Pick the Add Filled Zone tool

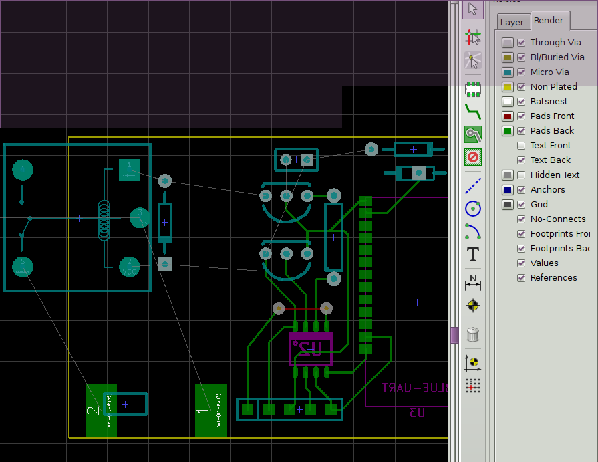473,134
